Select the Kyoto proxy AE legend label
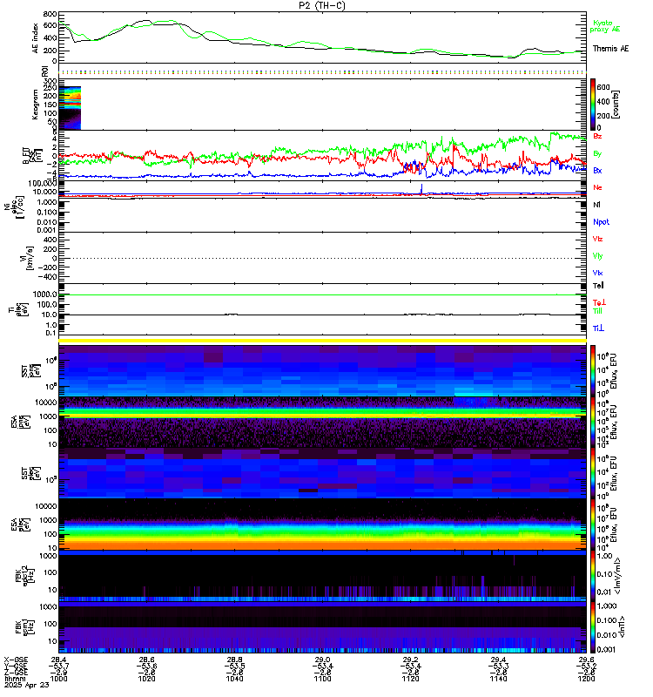The width and height of the screenshot is (653, 697). click(x=604, y=26)
